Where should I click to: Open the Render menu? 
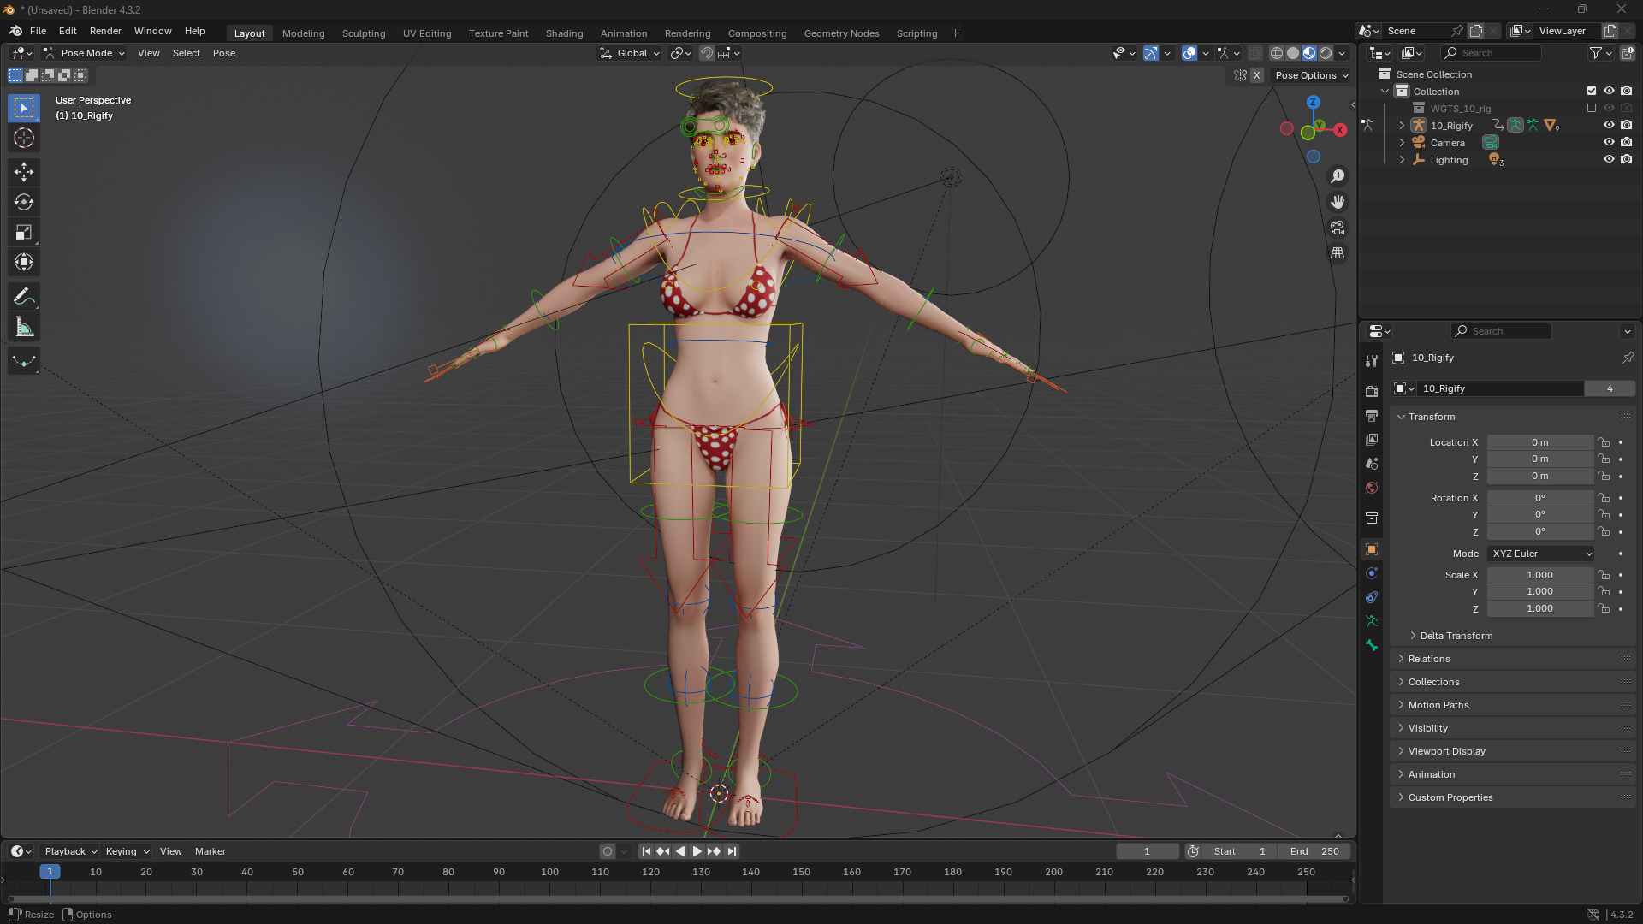click(105, 31)
